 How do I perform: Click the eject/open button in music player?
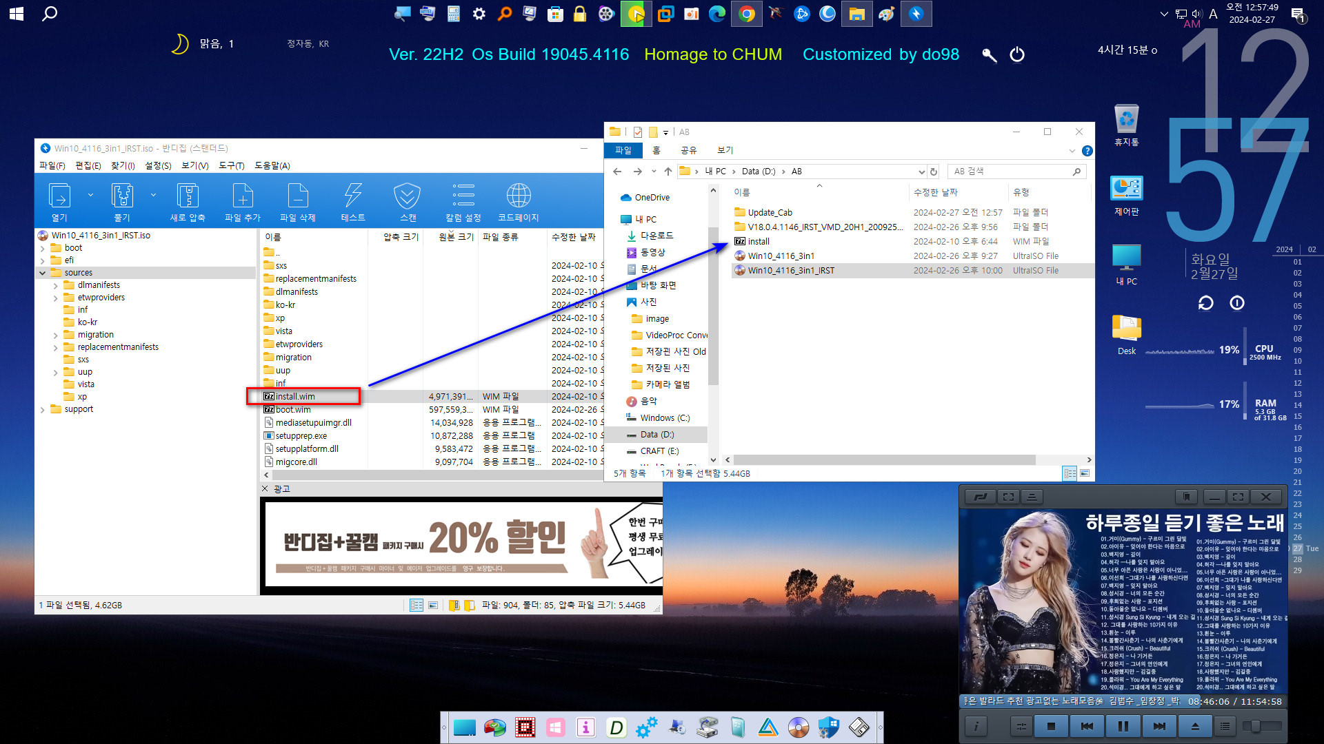(x=1195, y=726)
